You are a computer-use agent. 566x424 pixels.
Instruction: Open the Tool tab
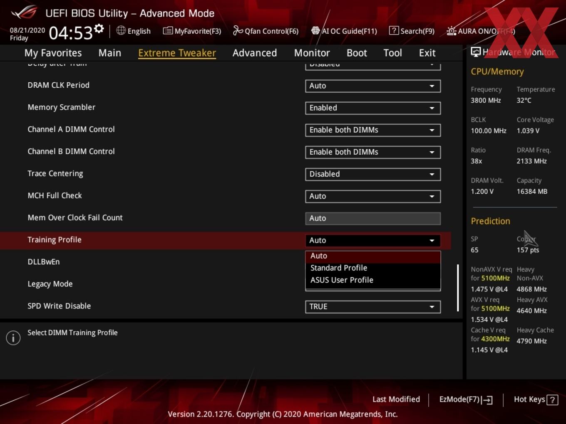pyautogui.click(x=392, y=53)
